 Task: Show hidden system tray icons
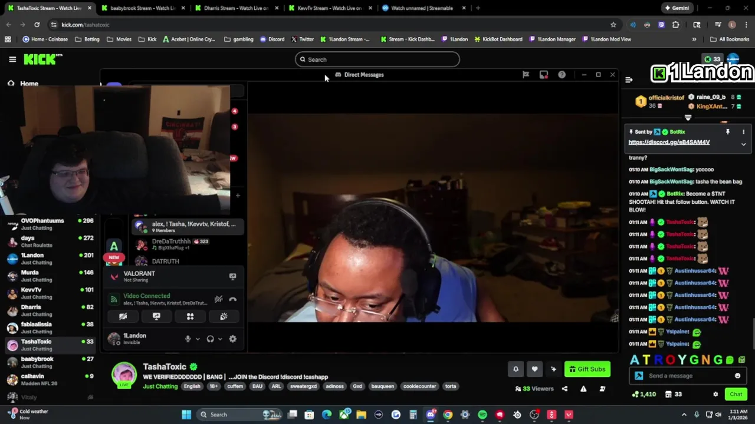coord(684,415)
